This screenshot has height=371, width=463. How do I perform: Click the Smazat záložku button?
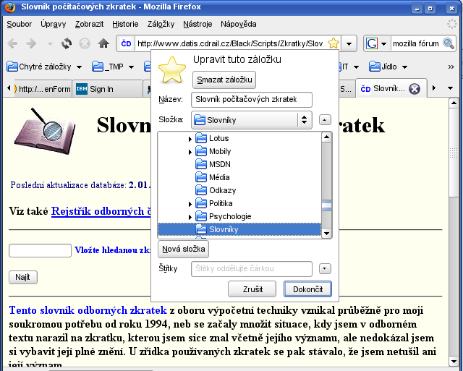(224, 80)
